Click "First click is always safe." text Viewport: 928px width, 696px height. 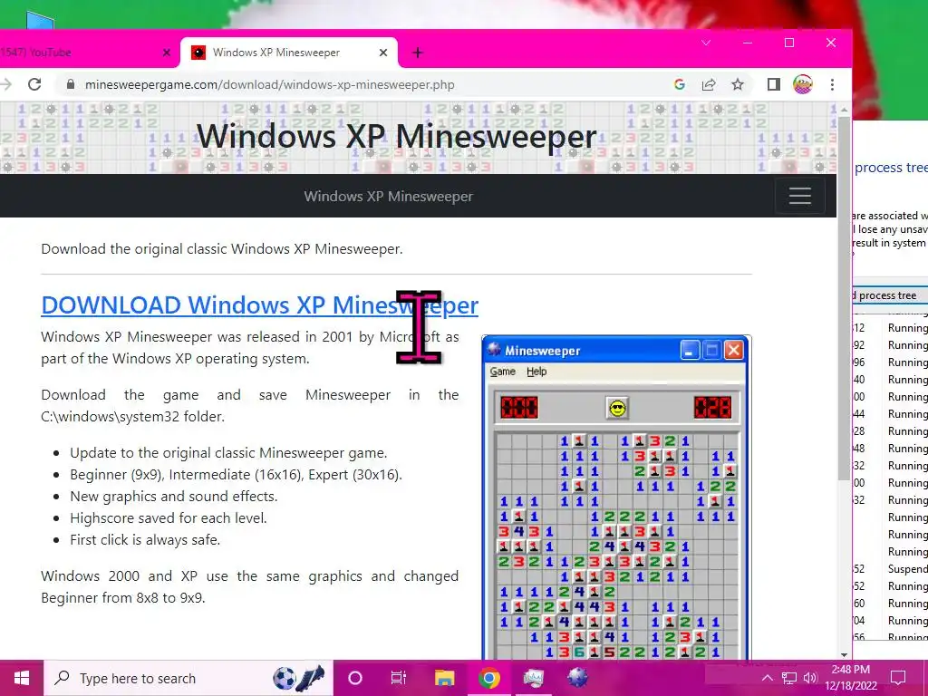pyautogui.click(x=145, y=540)
